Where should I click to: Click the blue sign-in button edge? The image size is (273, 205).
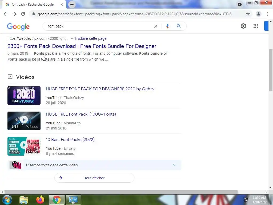click(x=266, y=26)
